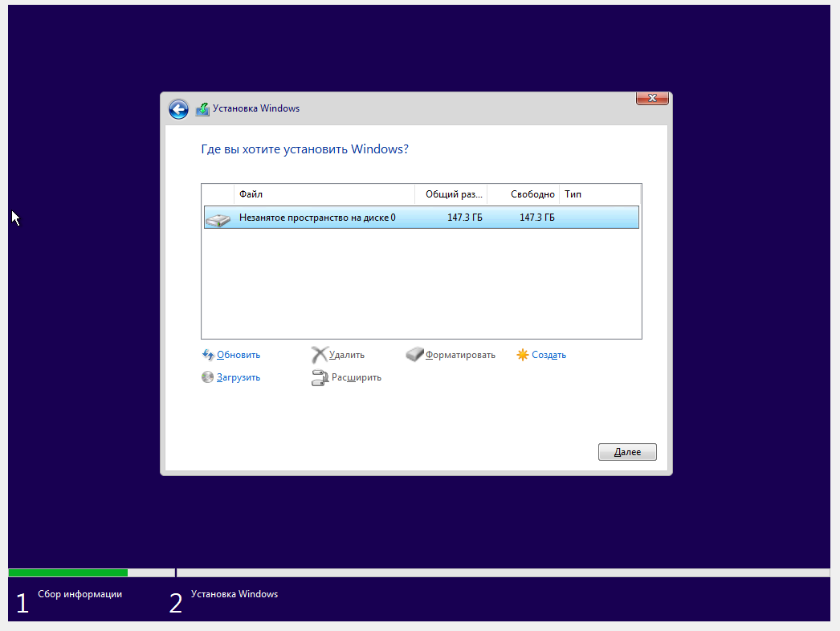Click the Свободно column header
The height and width of the screenshot is (631, 840).
coord(524,194)
